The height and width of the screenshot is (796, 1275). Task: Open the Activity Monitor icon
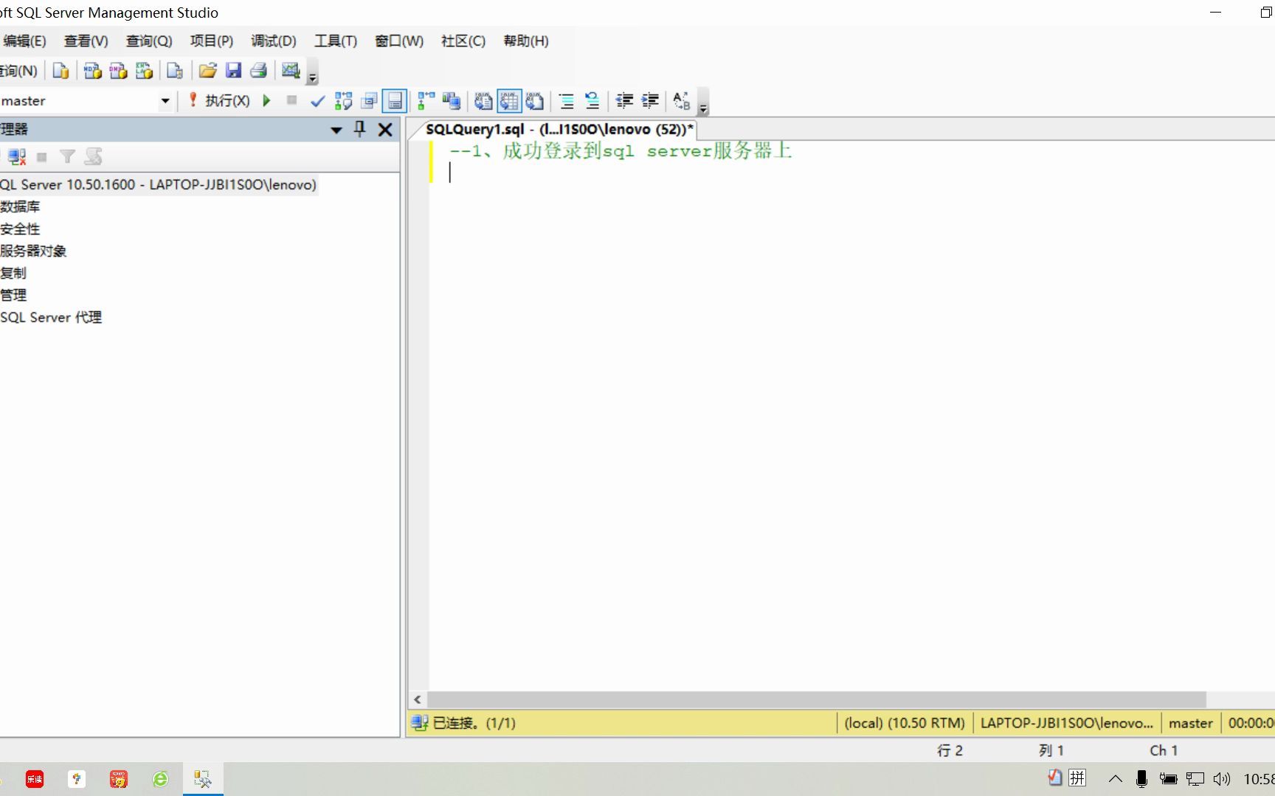tap(291, 71)
